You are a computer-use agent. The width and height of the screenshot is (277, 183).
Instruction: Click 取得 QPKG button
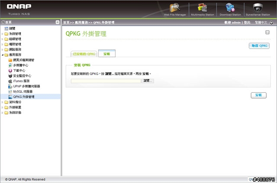[x=259, y=46]
